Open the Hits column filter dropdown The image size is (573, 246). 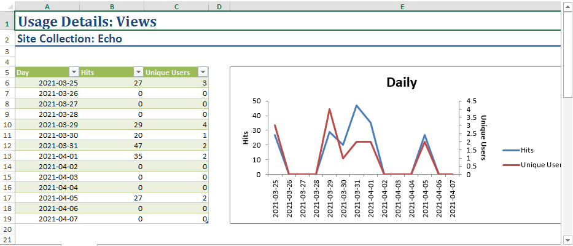tap(139, 72)
